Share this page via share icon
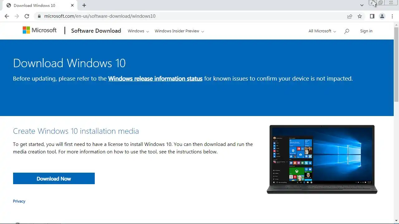 (350, 16)
